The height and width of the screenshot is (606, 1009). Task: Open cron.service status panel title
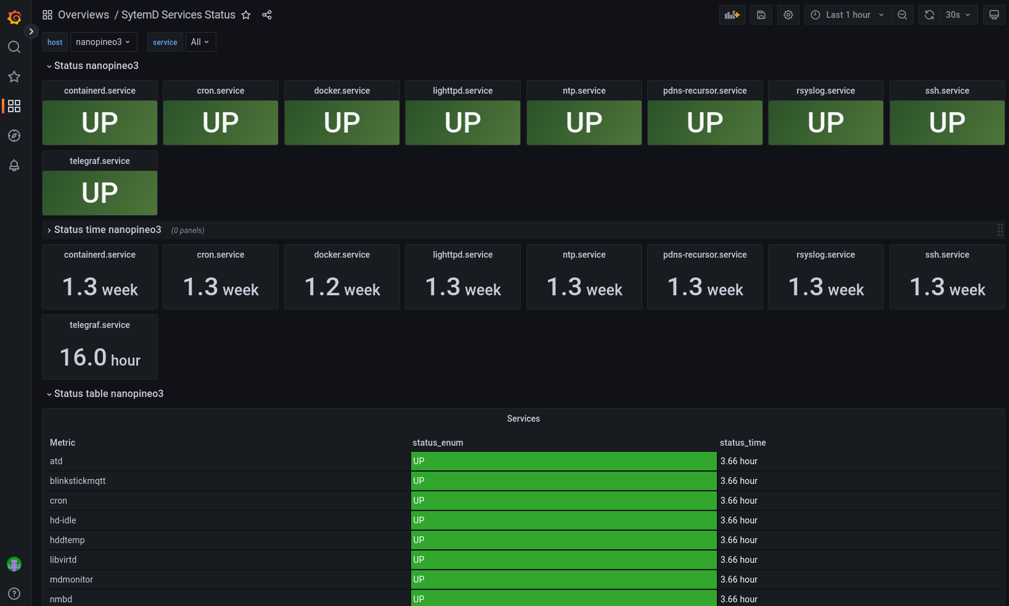point(221,91)
